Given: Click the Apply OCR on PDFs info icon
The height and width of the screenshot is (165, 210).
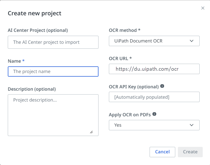Looking at the screenshot, I should [154, 114].
